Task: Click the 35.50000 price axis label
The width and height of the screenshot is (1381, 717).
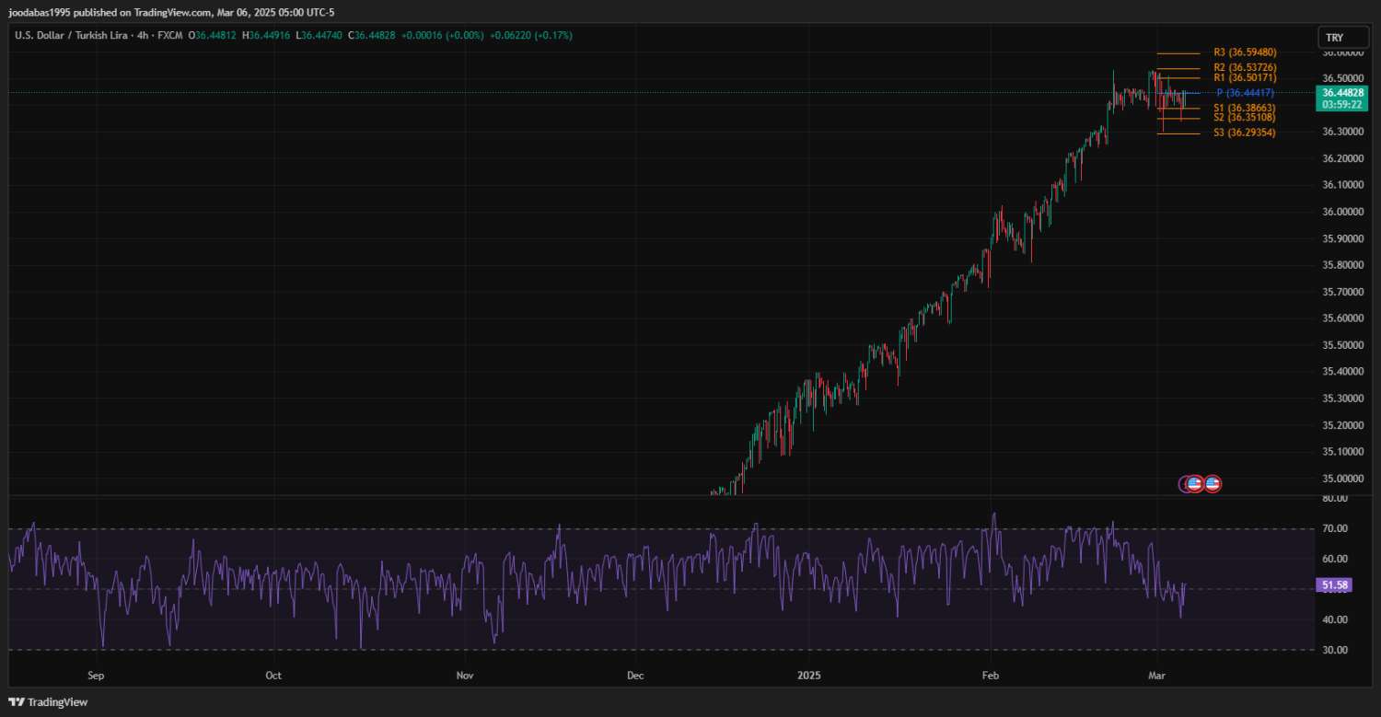Action: coord(1343,345)
